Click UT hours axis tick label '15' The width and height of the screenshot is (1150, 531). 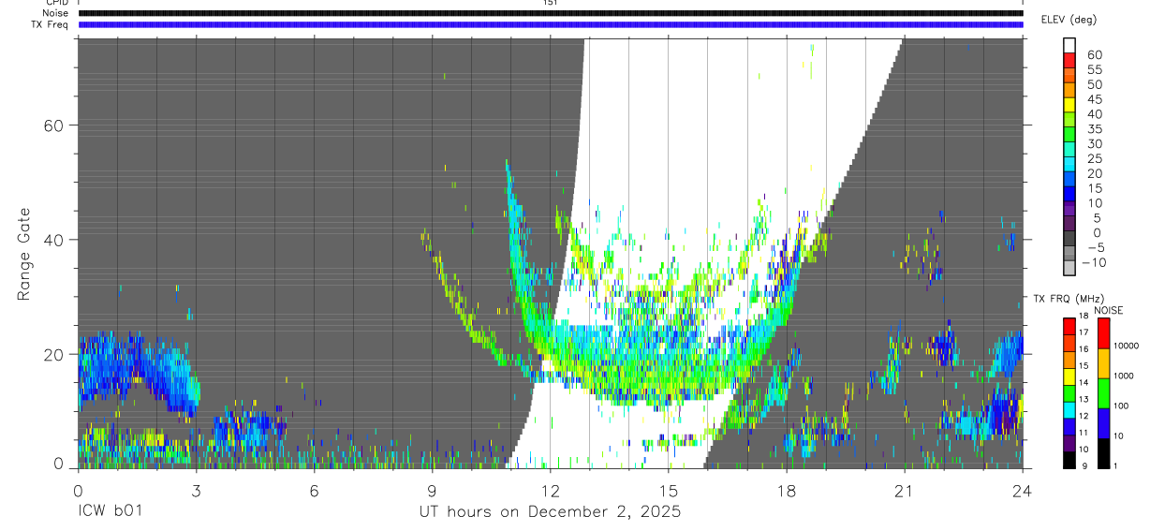669,490
